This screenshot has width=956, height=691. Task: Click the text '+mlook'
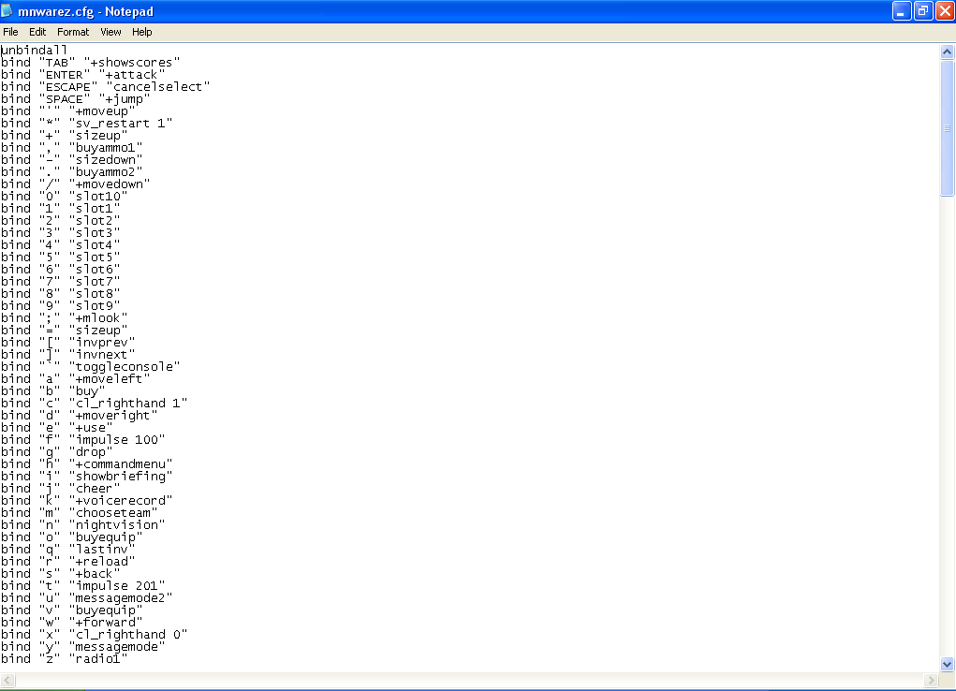(x=98, y=318)
